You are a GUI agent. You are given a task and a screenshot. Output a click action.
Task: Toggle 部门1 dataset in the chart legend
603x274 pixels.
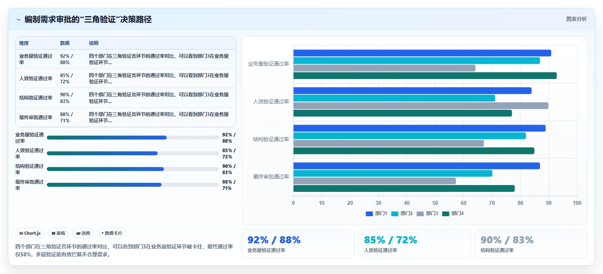tap(377, 213)
